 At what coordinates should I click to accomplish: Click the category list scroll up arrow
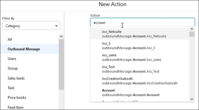coord(61,36)
